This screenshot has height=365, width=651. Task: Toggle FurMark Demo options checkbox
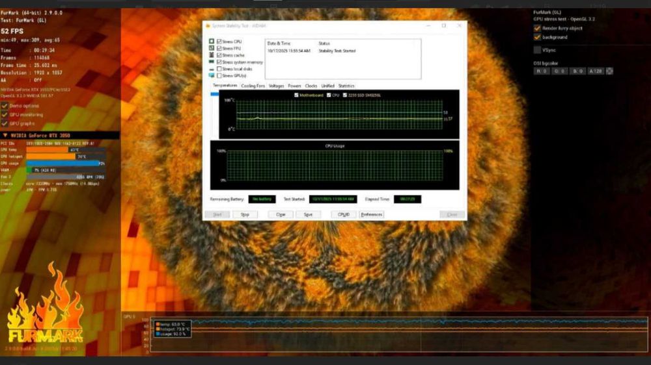pyautogui.click(x=5, y=106)
